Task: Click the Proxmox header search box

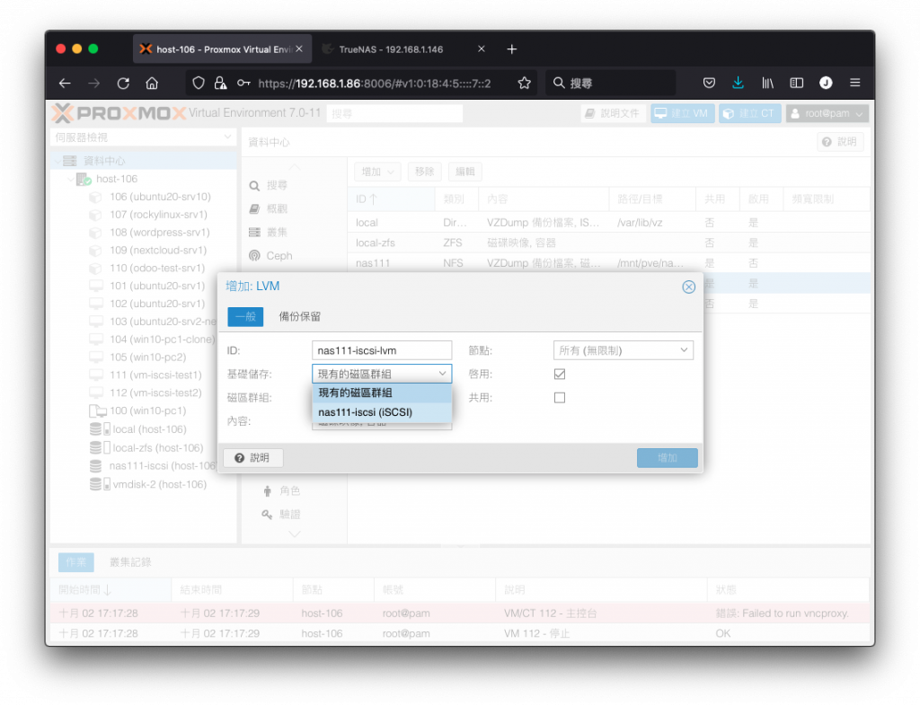Action: click(x=394, y=113)
